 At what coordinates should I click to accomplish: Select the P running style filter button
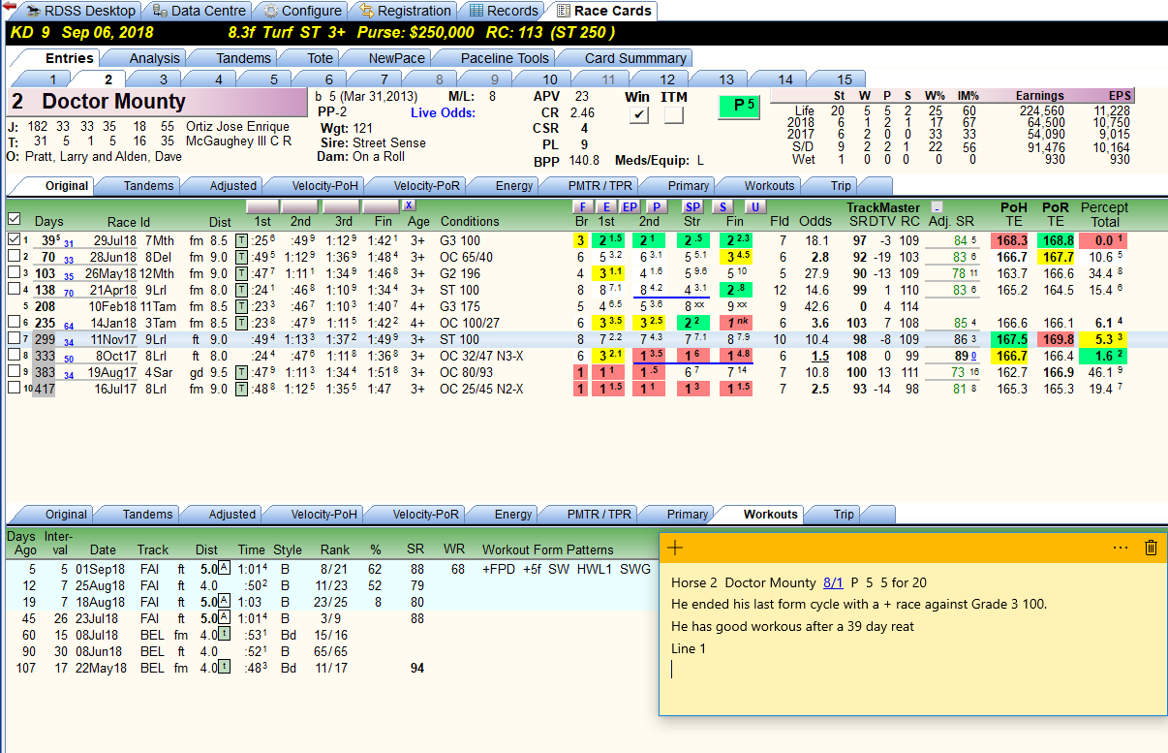coord(657,206)
